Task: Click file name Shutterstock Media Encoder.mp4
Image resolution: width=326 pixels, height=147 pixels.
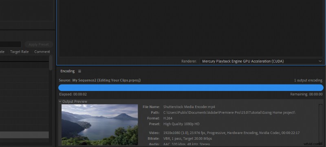Action: tap(189, 107)
